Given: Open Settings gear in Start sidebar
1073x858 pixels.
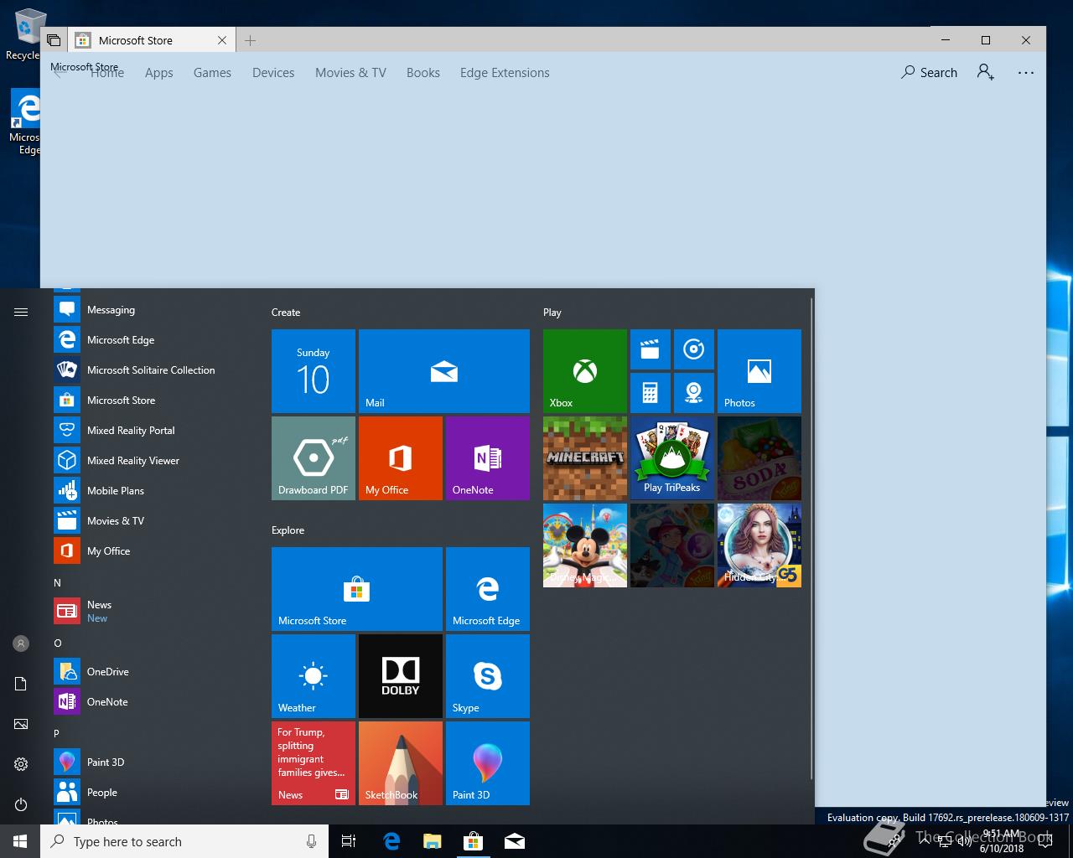Looking at the screenshot, I should point(21,764).
